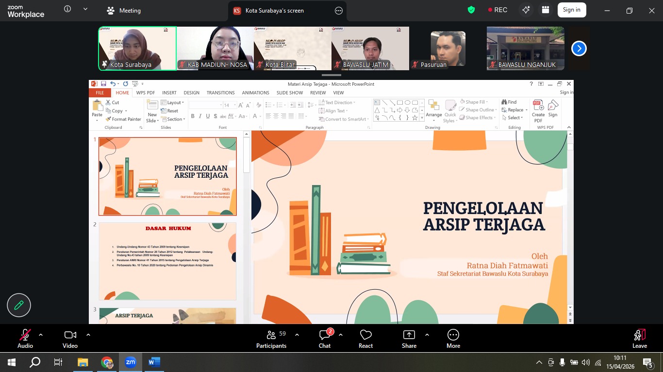Open the Chat panel in Zoom
This screenshot has width=663, height=372.
point(324,338)
